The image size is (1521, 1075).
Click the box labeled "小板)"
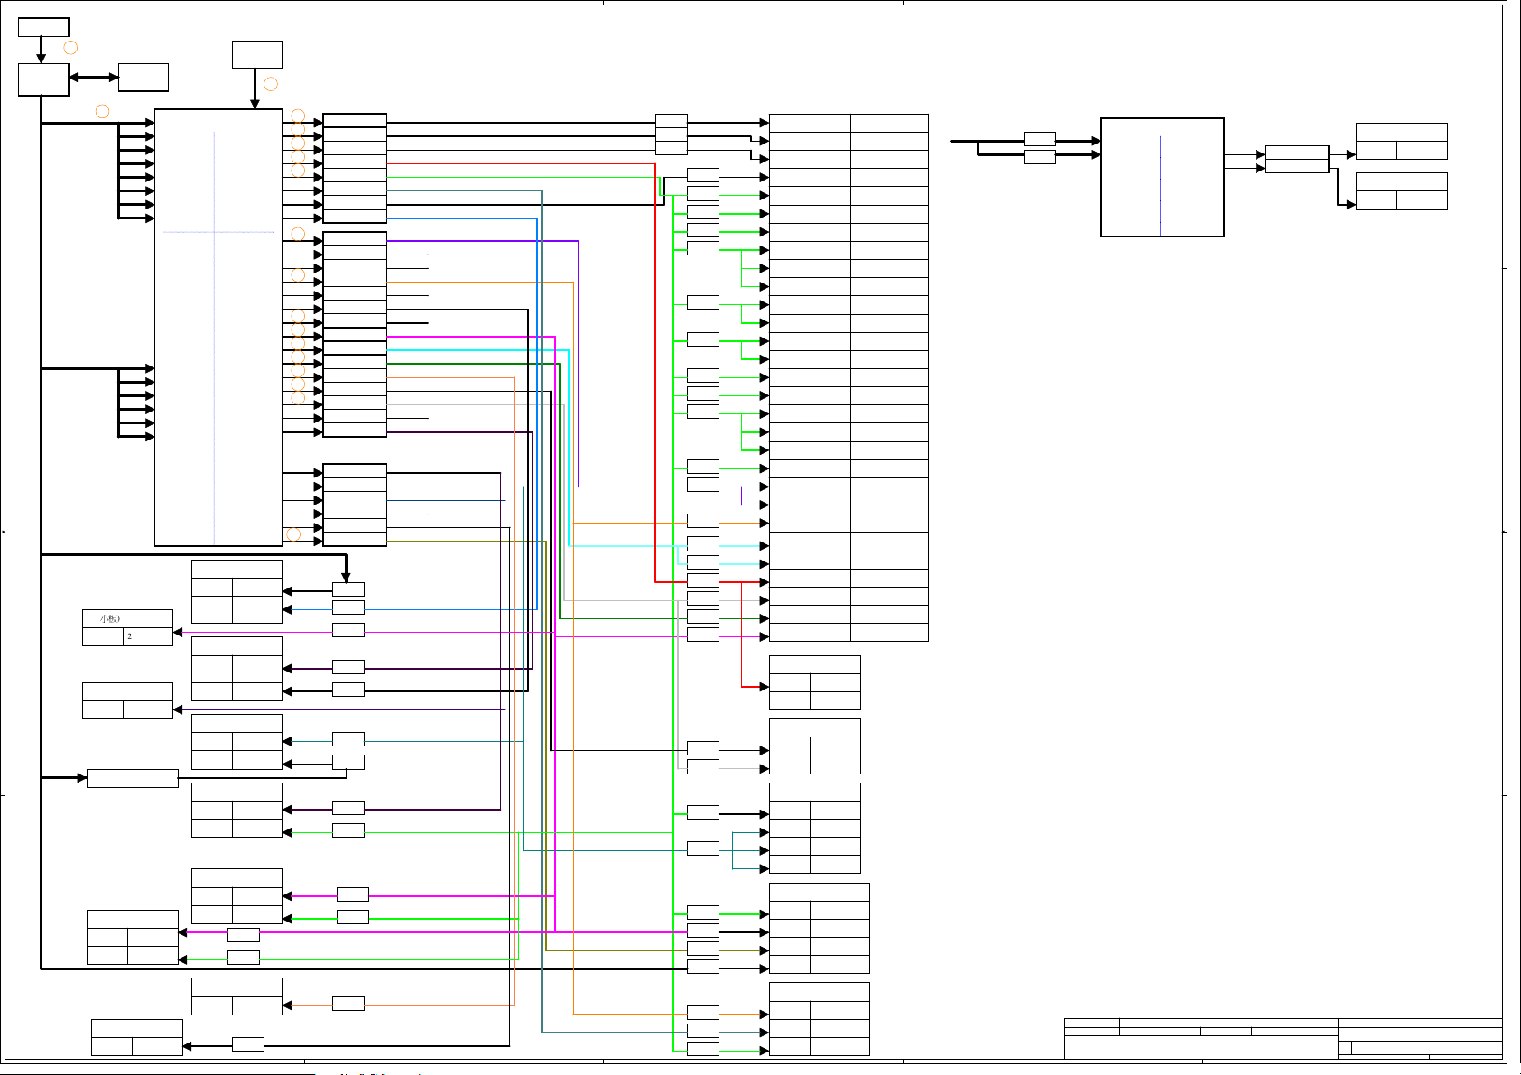point(127,618)
